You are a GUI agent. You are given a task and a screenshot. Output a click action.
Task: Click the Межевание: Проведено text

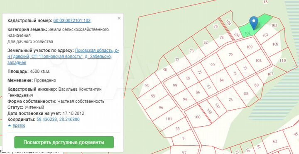coord(32,80)
